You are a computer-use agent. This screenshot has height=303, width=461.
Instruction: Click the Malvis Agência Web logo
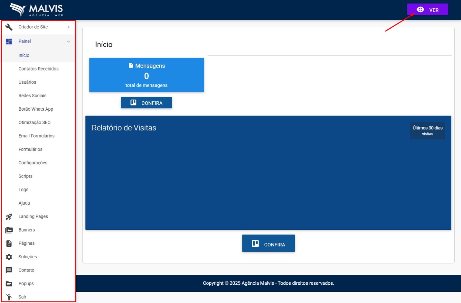click(x=36, y=10)
